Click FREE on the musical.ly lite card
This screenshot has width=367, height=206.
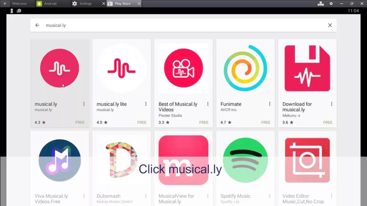coord(142,122)
